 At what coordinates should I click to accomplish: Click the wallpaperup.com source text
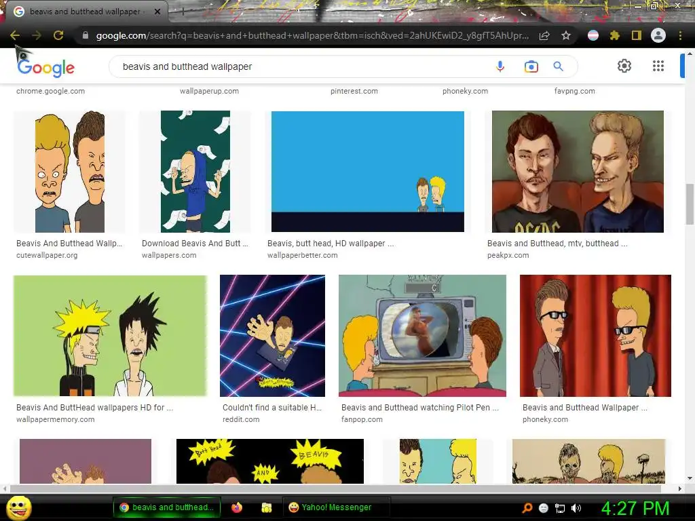tap(209, 91)
